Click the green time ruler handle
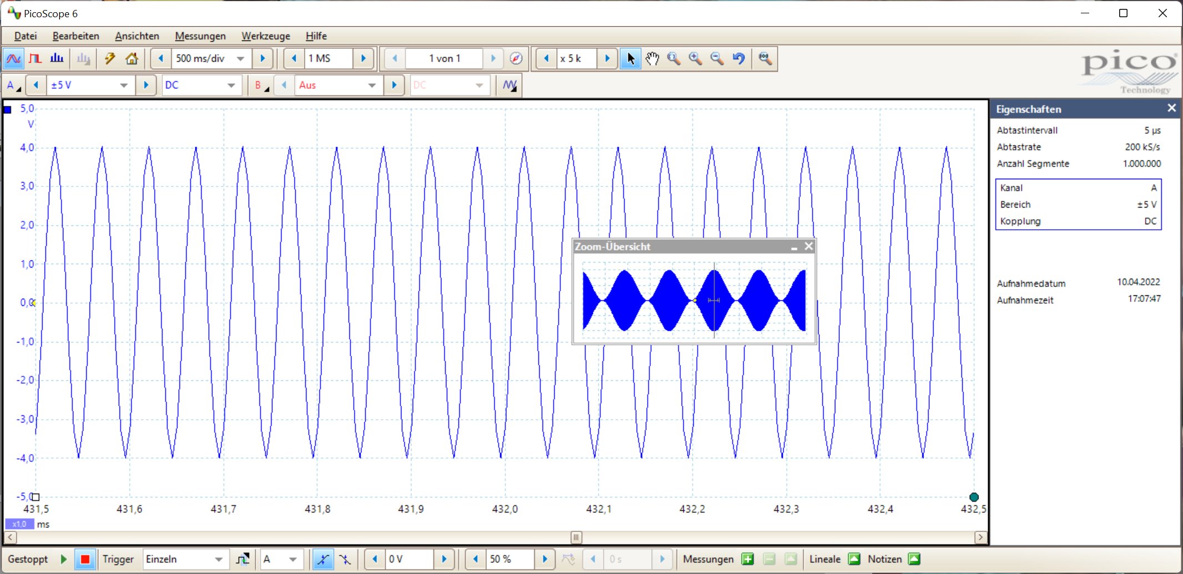Viewport: 1183px width, 574px height. coord(974,497)
